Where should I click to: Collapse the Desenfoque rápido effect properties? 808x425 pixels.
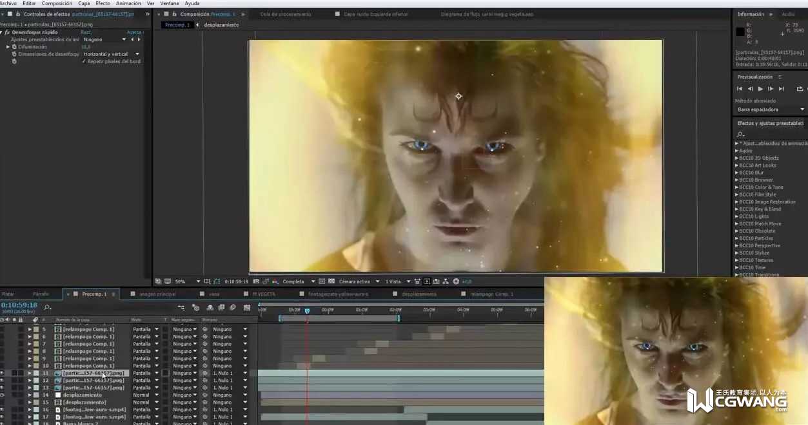click(2, 32)
